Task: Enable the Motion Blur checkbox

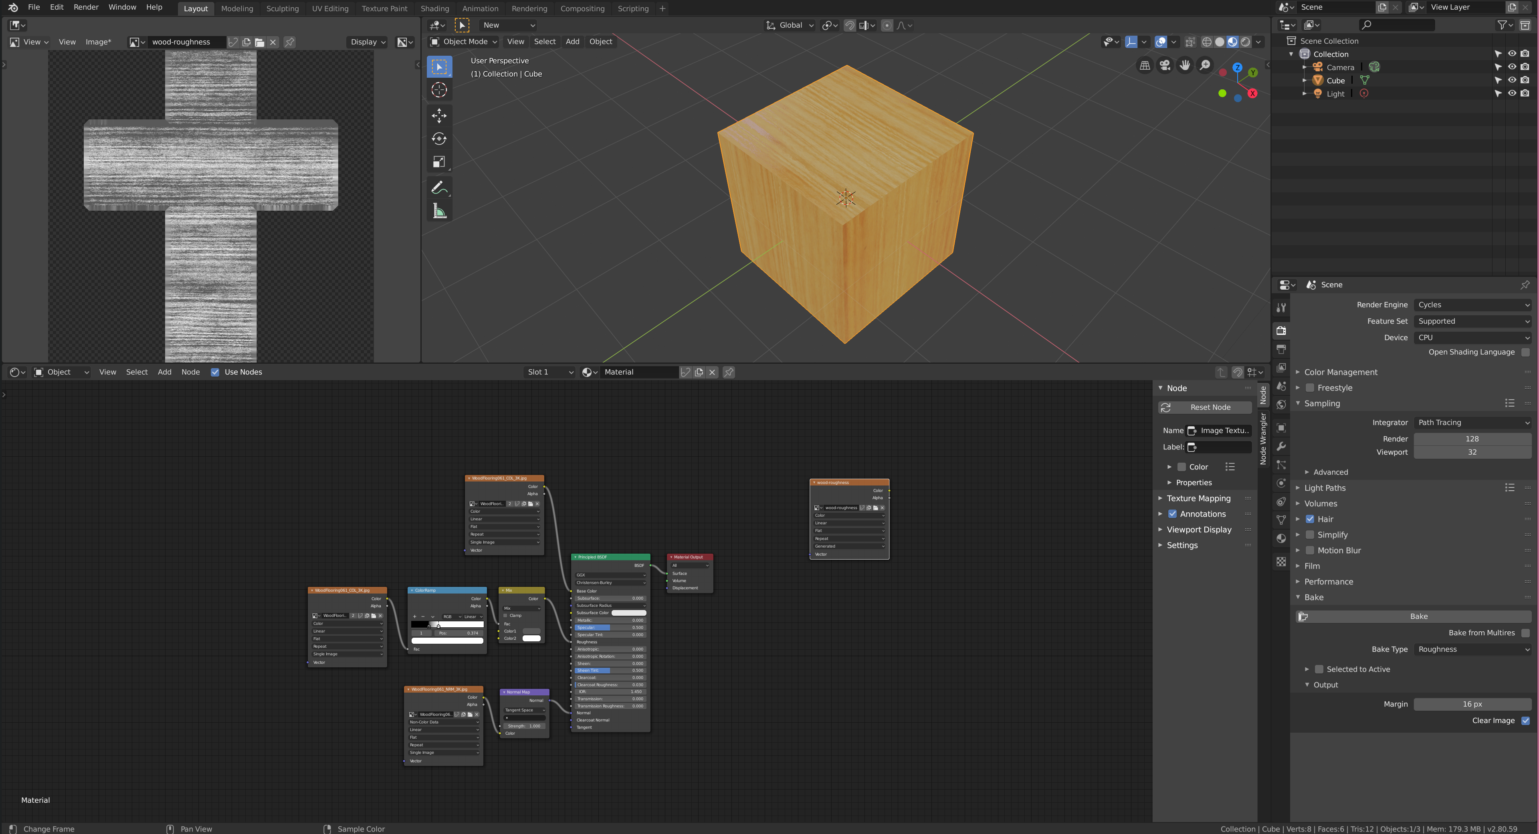Action: point(1310,550)
